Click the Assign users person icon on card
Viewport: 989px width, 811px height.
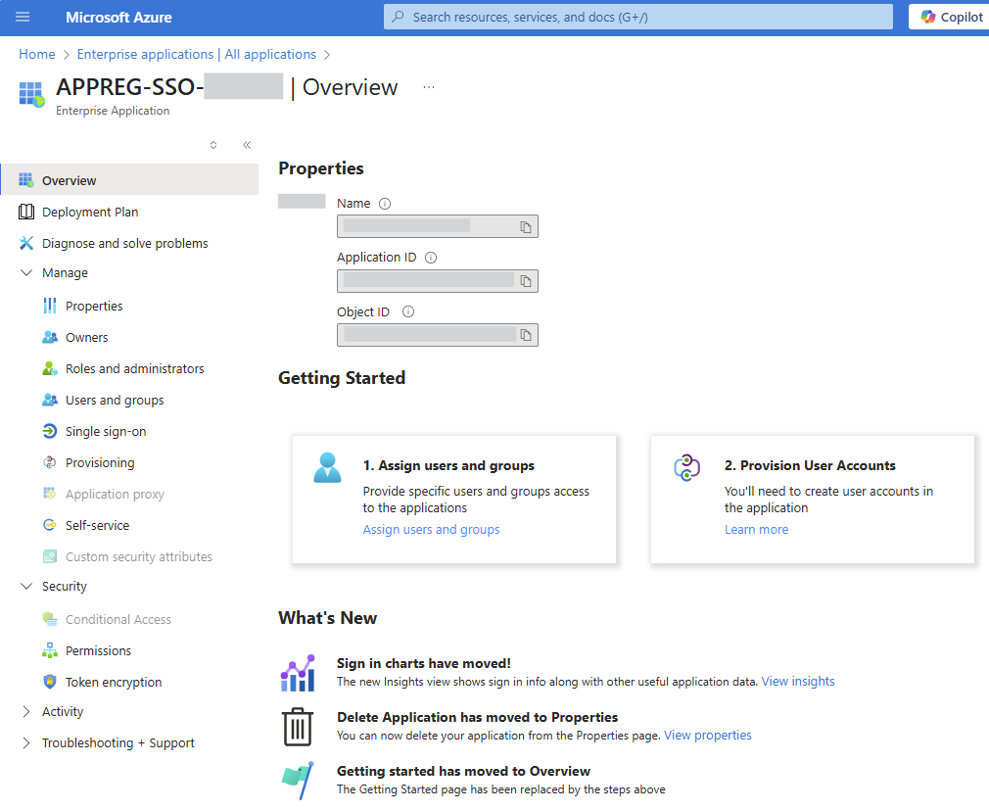(327, 467)
